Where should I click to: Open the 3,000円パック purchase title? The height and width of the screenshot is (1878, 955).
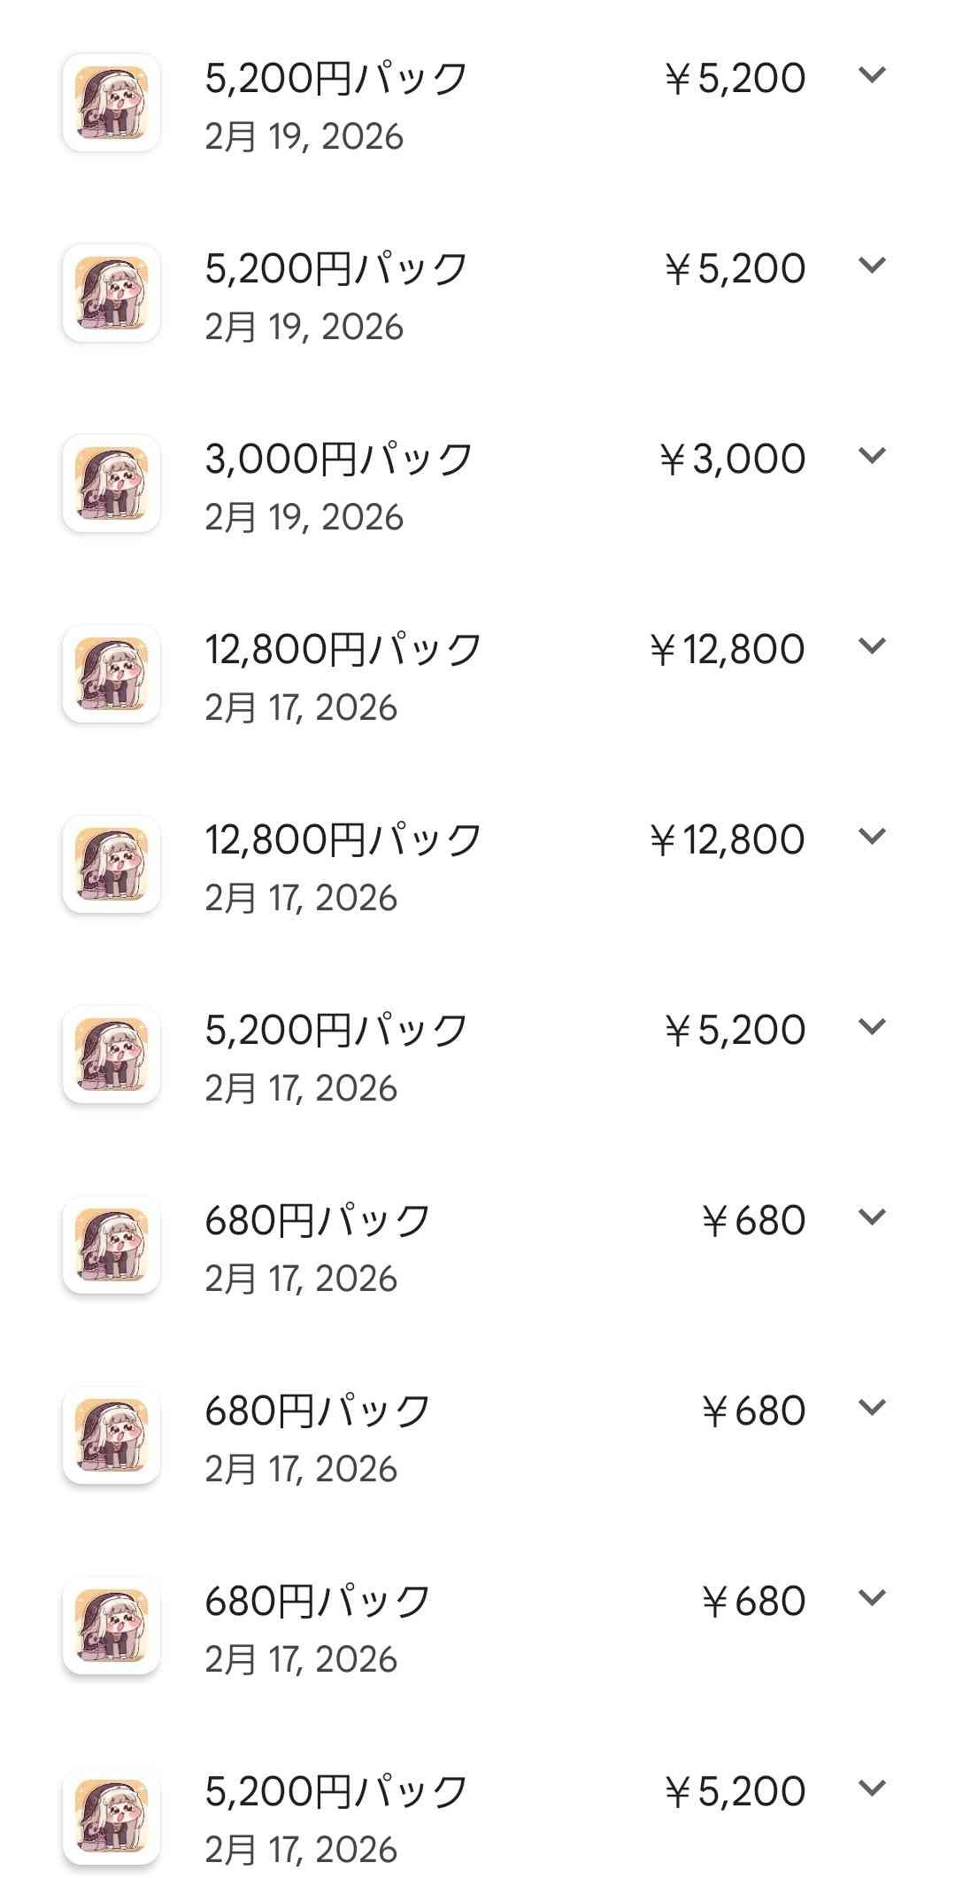coord(339,459)
